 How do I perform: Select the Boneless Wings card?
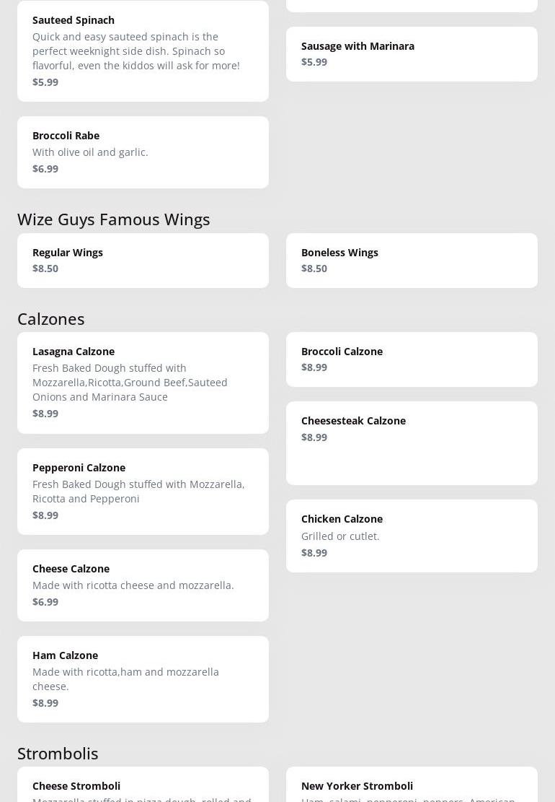412,261
